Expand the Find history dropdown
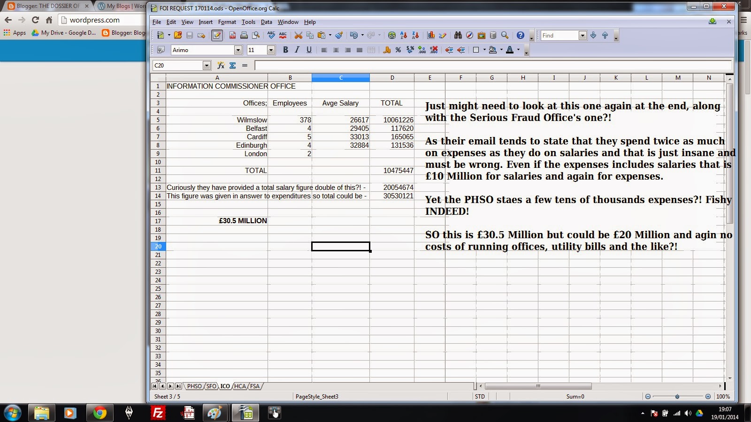Image resolution: width=751 pixels, height=422 pixels. pos(582,36)
